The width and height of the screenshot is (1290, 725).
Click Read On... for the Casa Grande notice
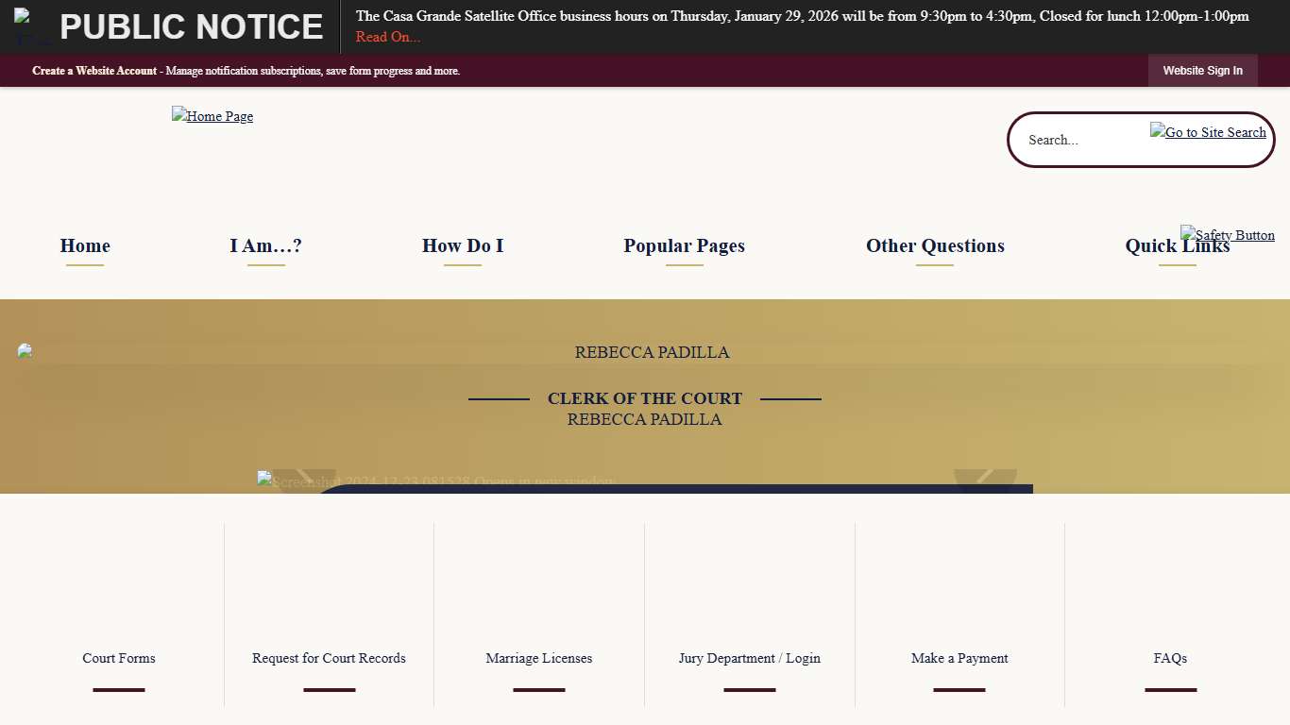(x=387, y=37)
